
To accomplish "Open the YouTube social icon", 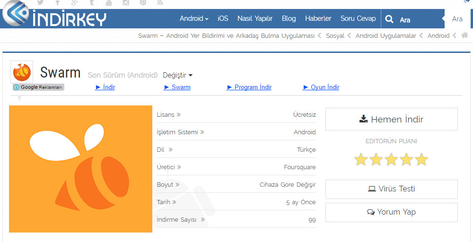I will click(x=109, y=2).
